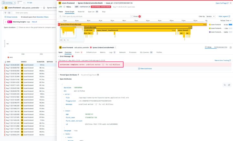
Task: Collapse the error node in JSON
Action: [64, 94]
